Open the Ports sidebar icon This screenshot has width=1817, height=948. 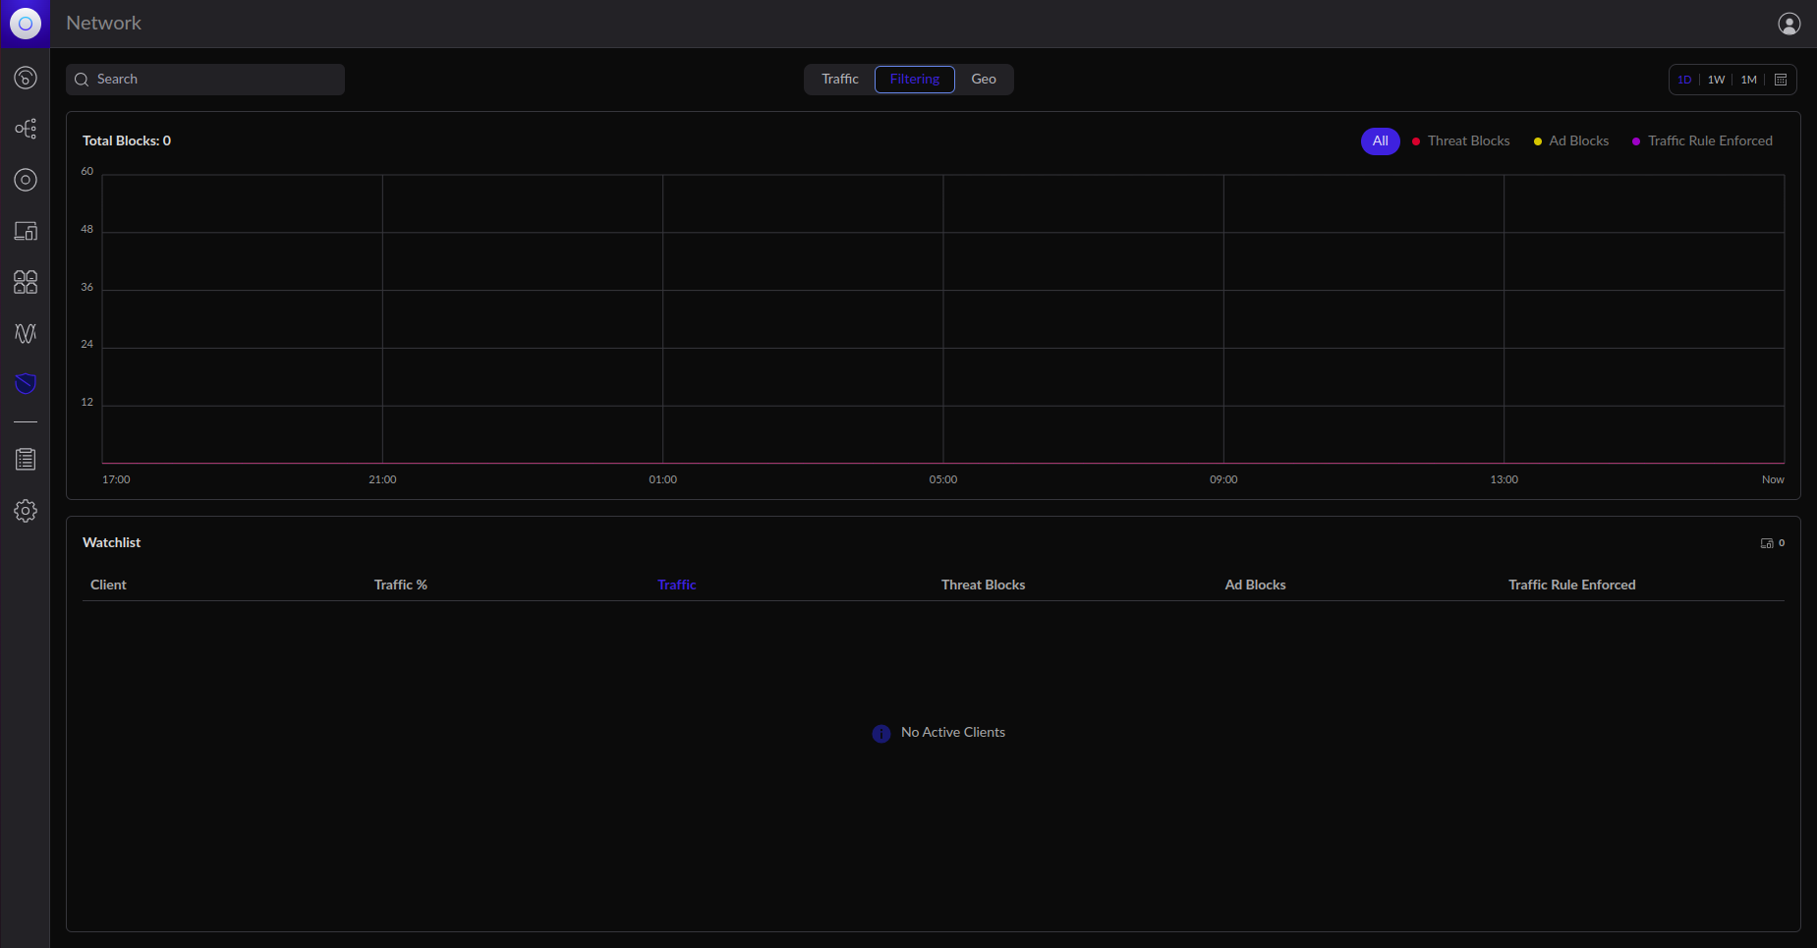pyautogui.click(x=26, y=282)
